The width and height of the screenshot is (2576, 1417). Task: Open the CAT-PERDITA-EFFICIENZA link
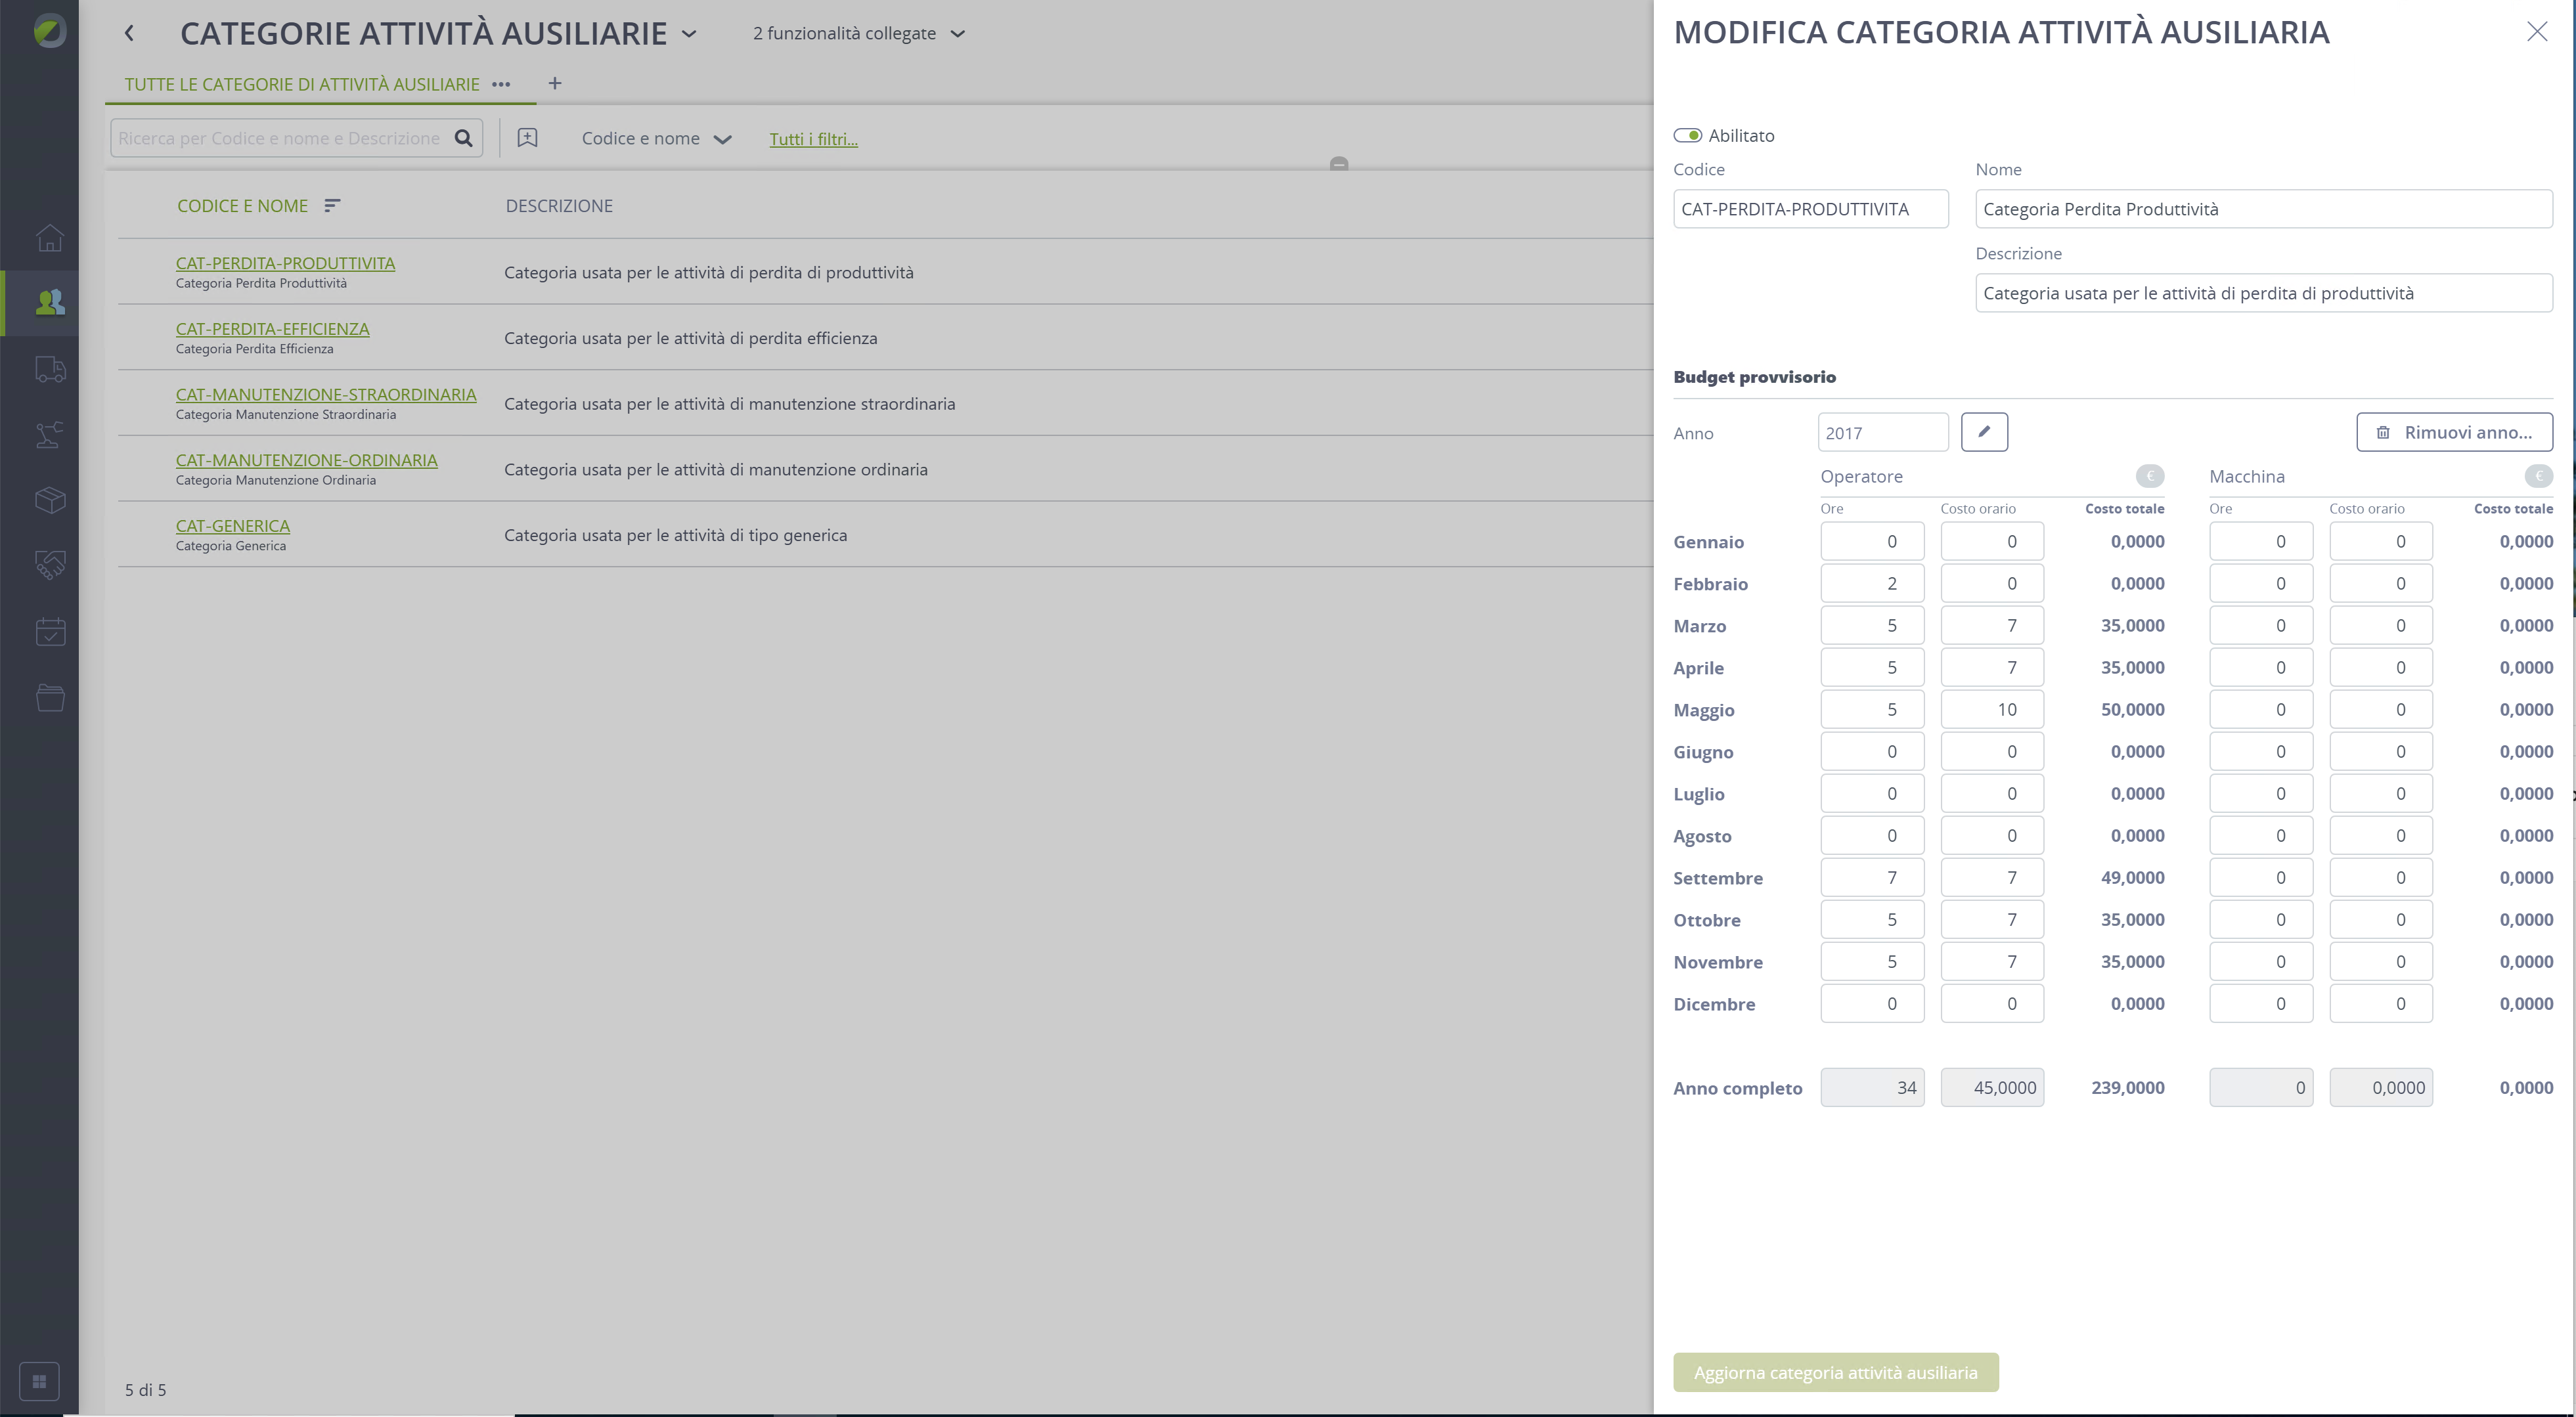click(272, 329)
